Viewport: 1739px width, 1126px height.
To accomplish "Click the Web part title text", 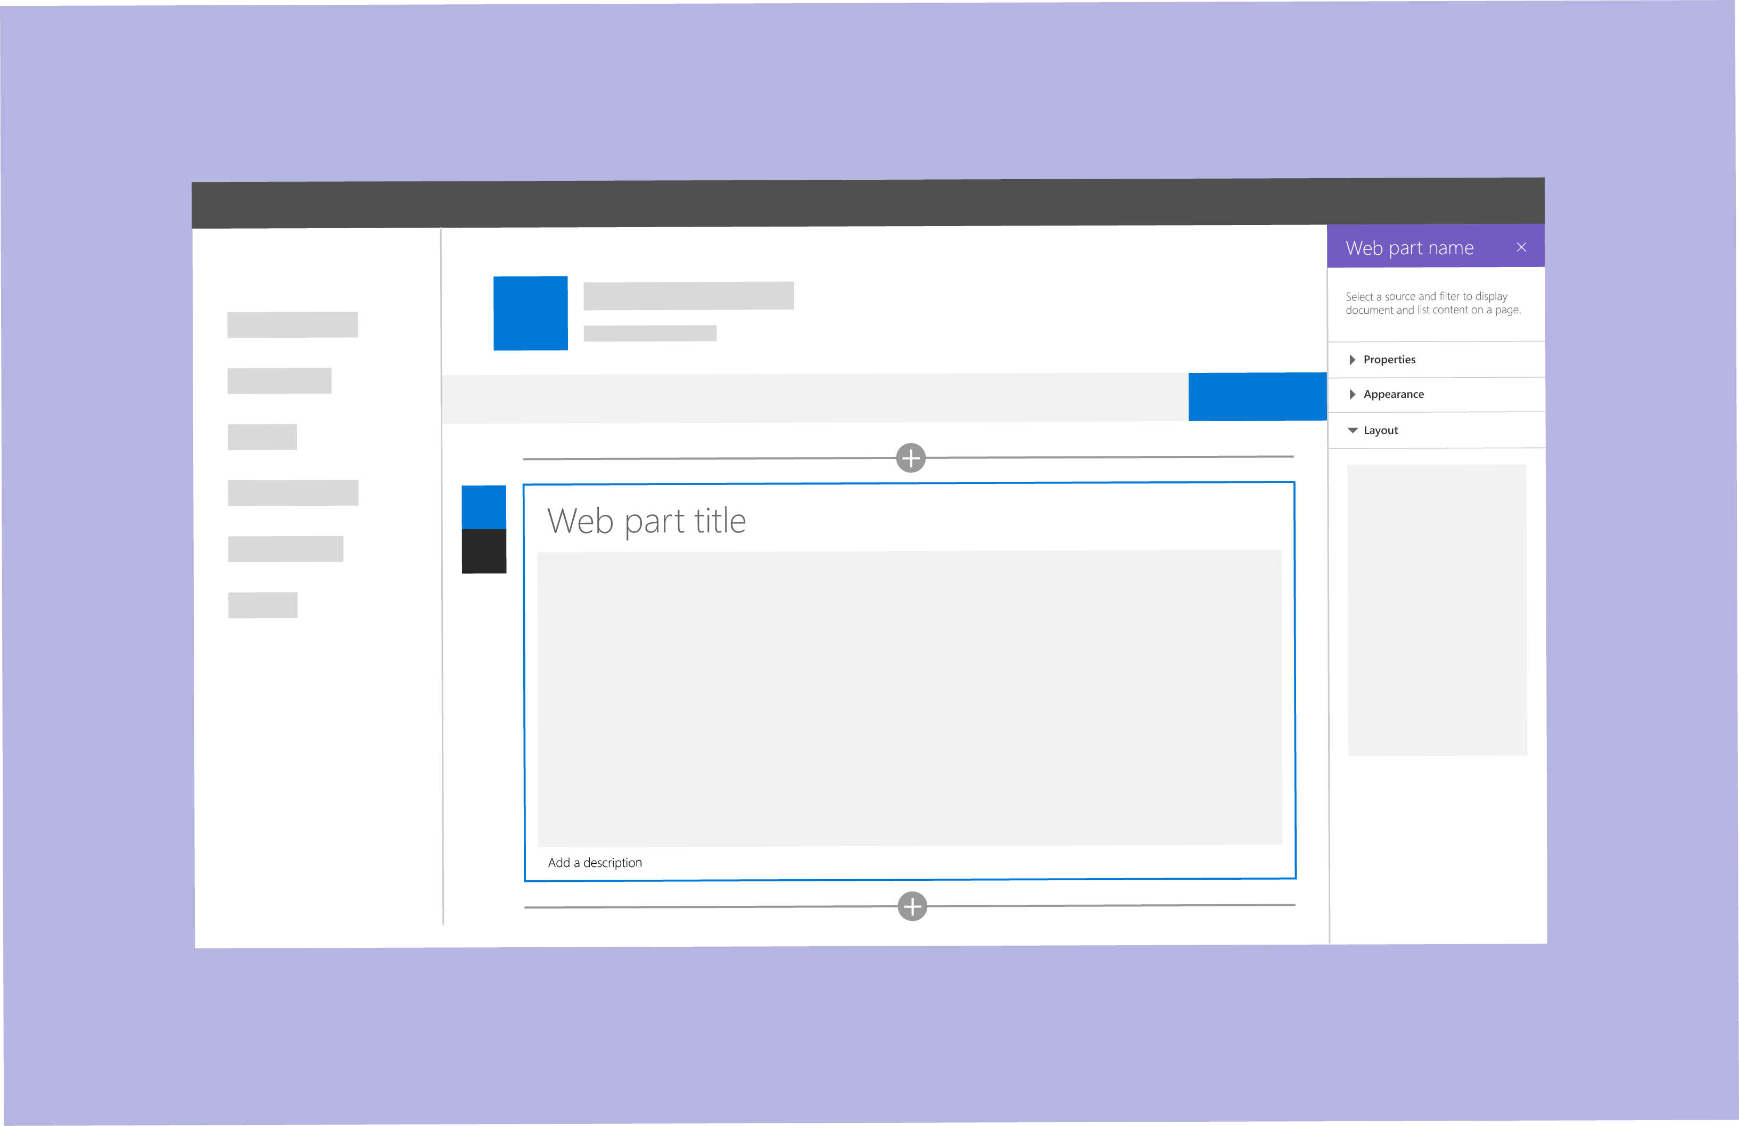I will point(647,521).
